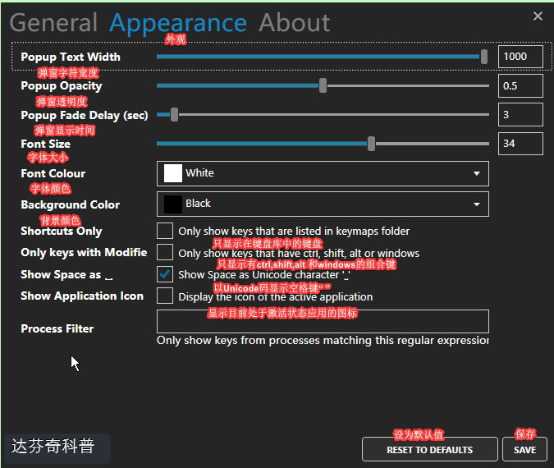Click the Popup Opacity slider handle
The image size is (554, 468).
pos(323,85)
